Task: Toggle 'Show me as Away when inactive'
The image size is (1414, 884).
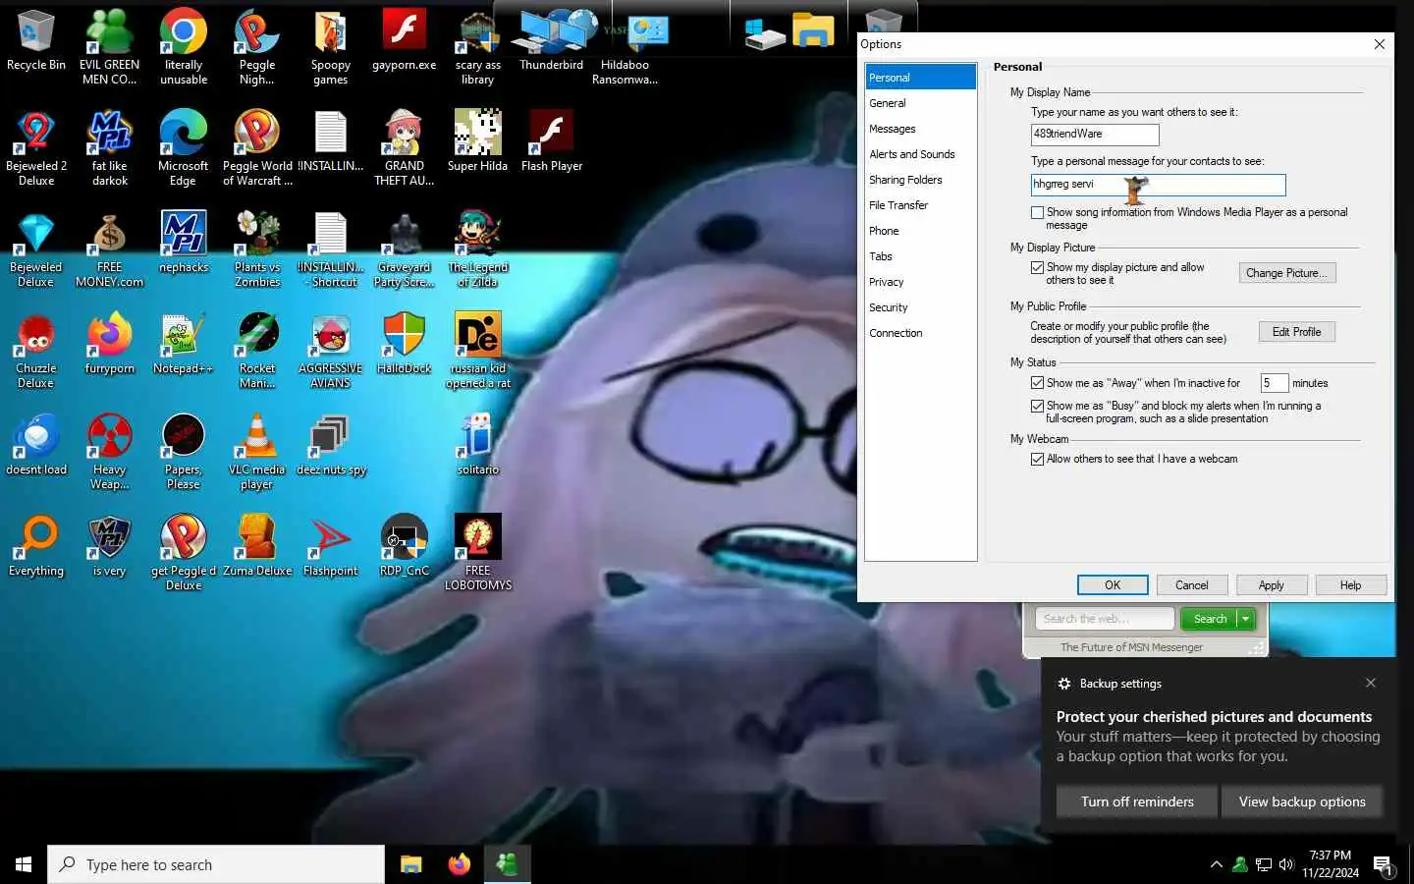Action: click(1037, 383)
